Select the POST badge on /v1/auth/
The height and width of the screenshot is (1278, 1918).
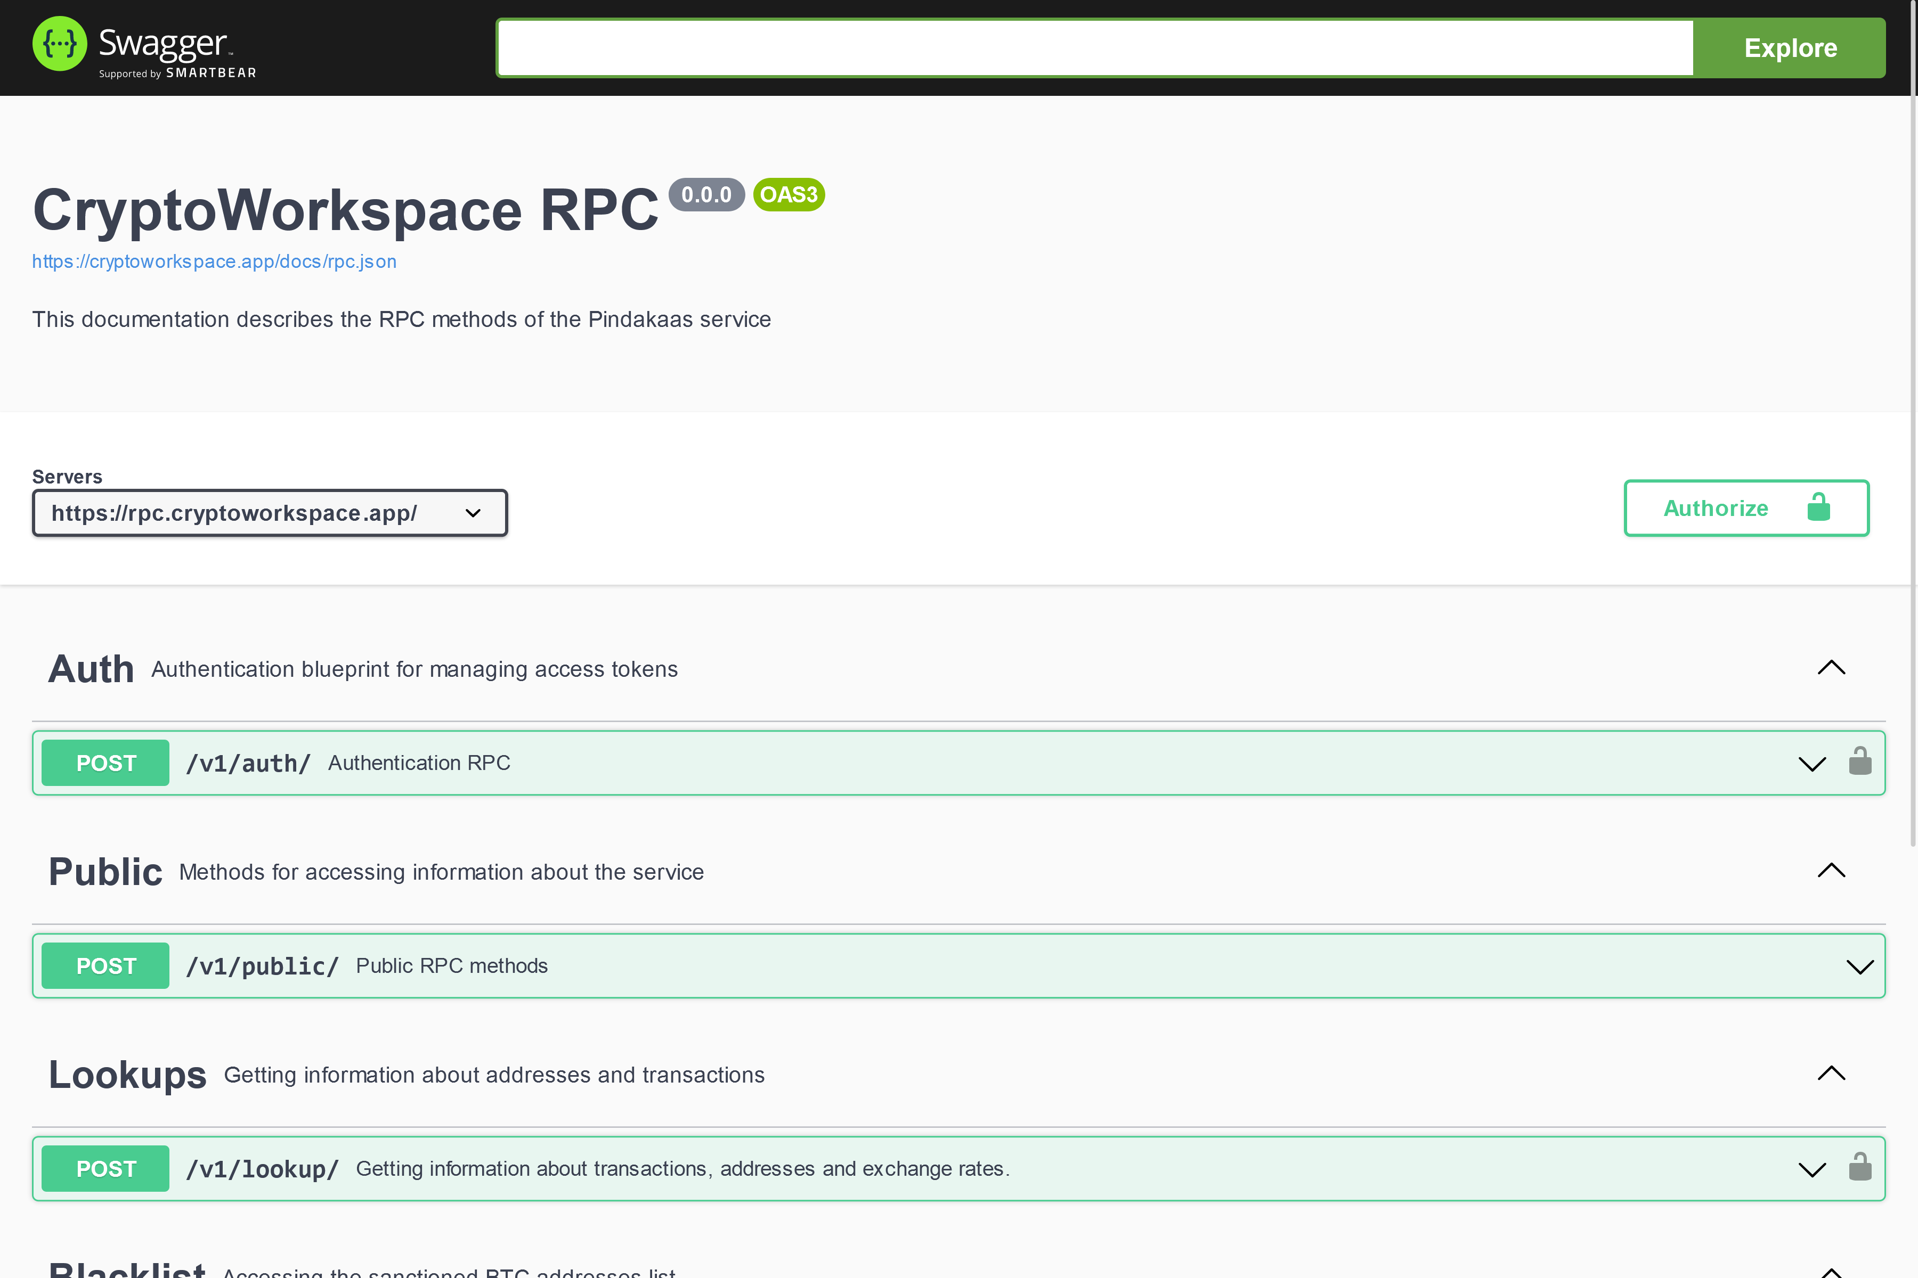105,762
